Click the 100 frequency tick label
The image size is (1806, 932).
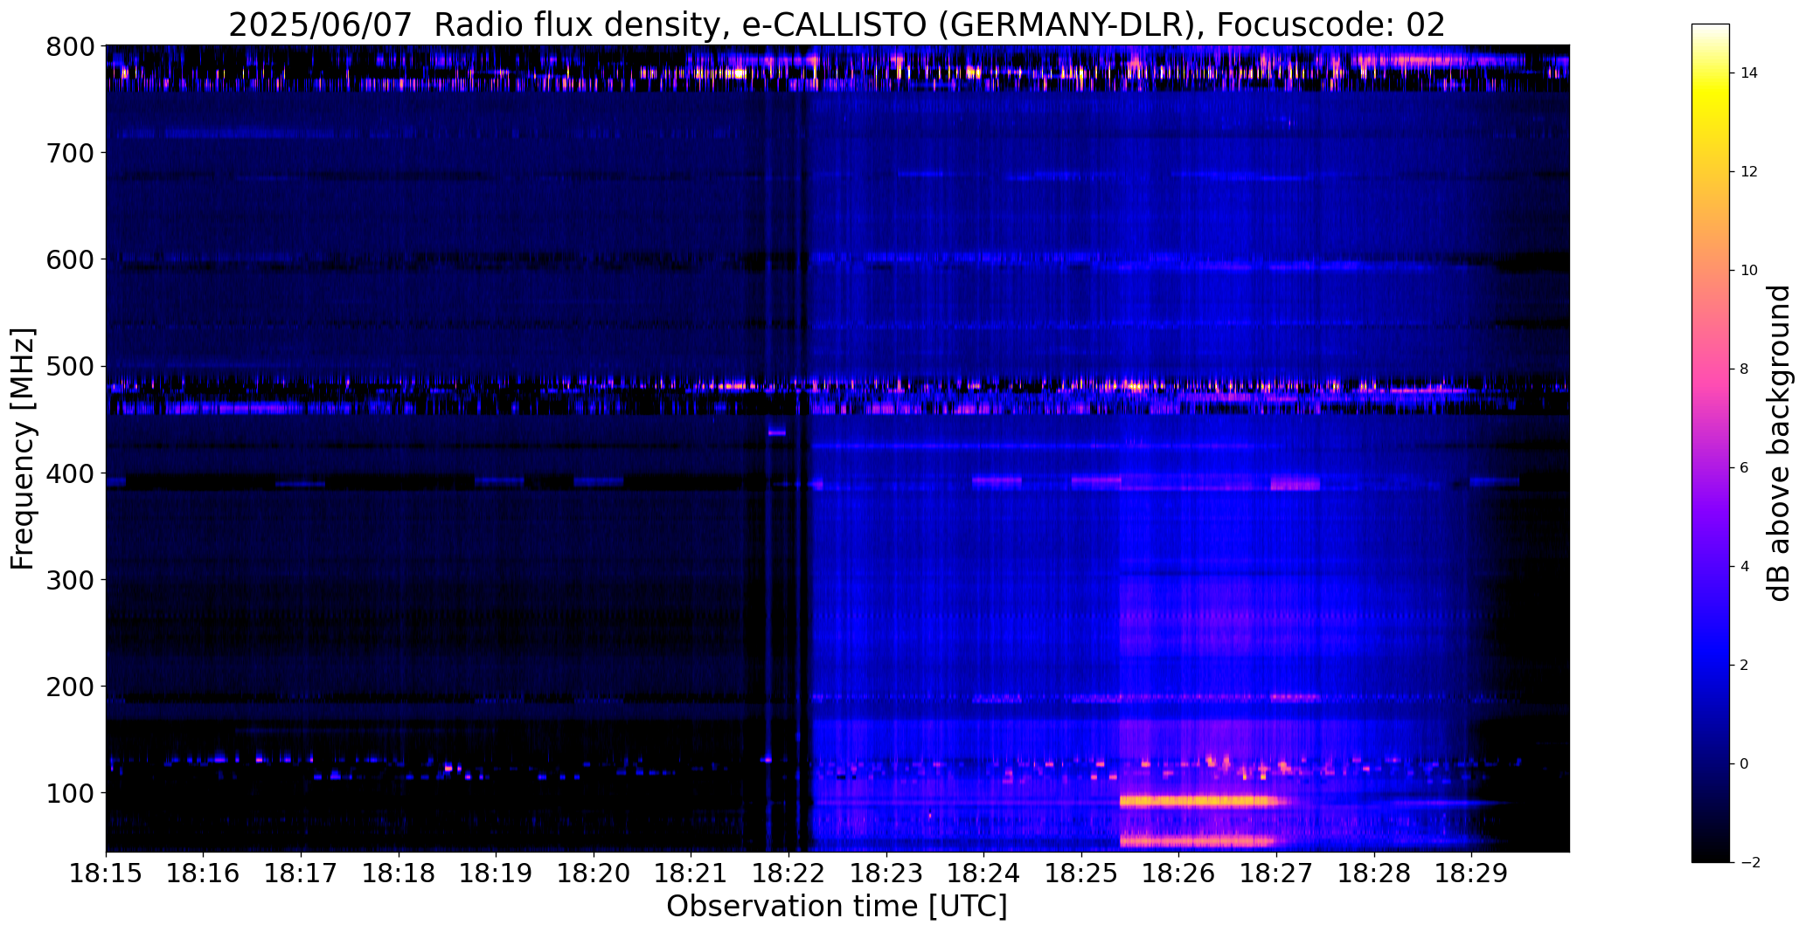[x=70, y=793]
